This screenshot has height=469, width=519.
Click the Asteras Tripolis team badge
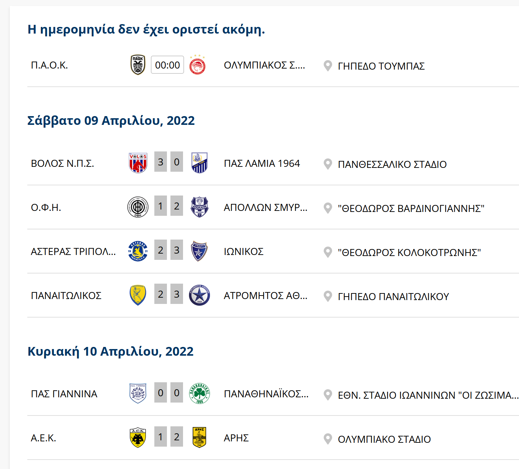click(x=138, y=251)
